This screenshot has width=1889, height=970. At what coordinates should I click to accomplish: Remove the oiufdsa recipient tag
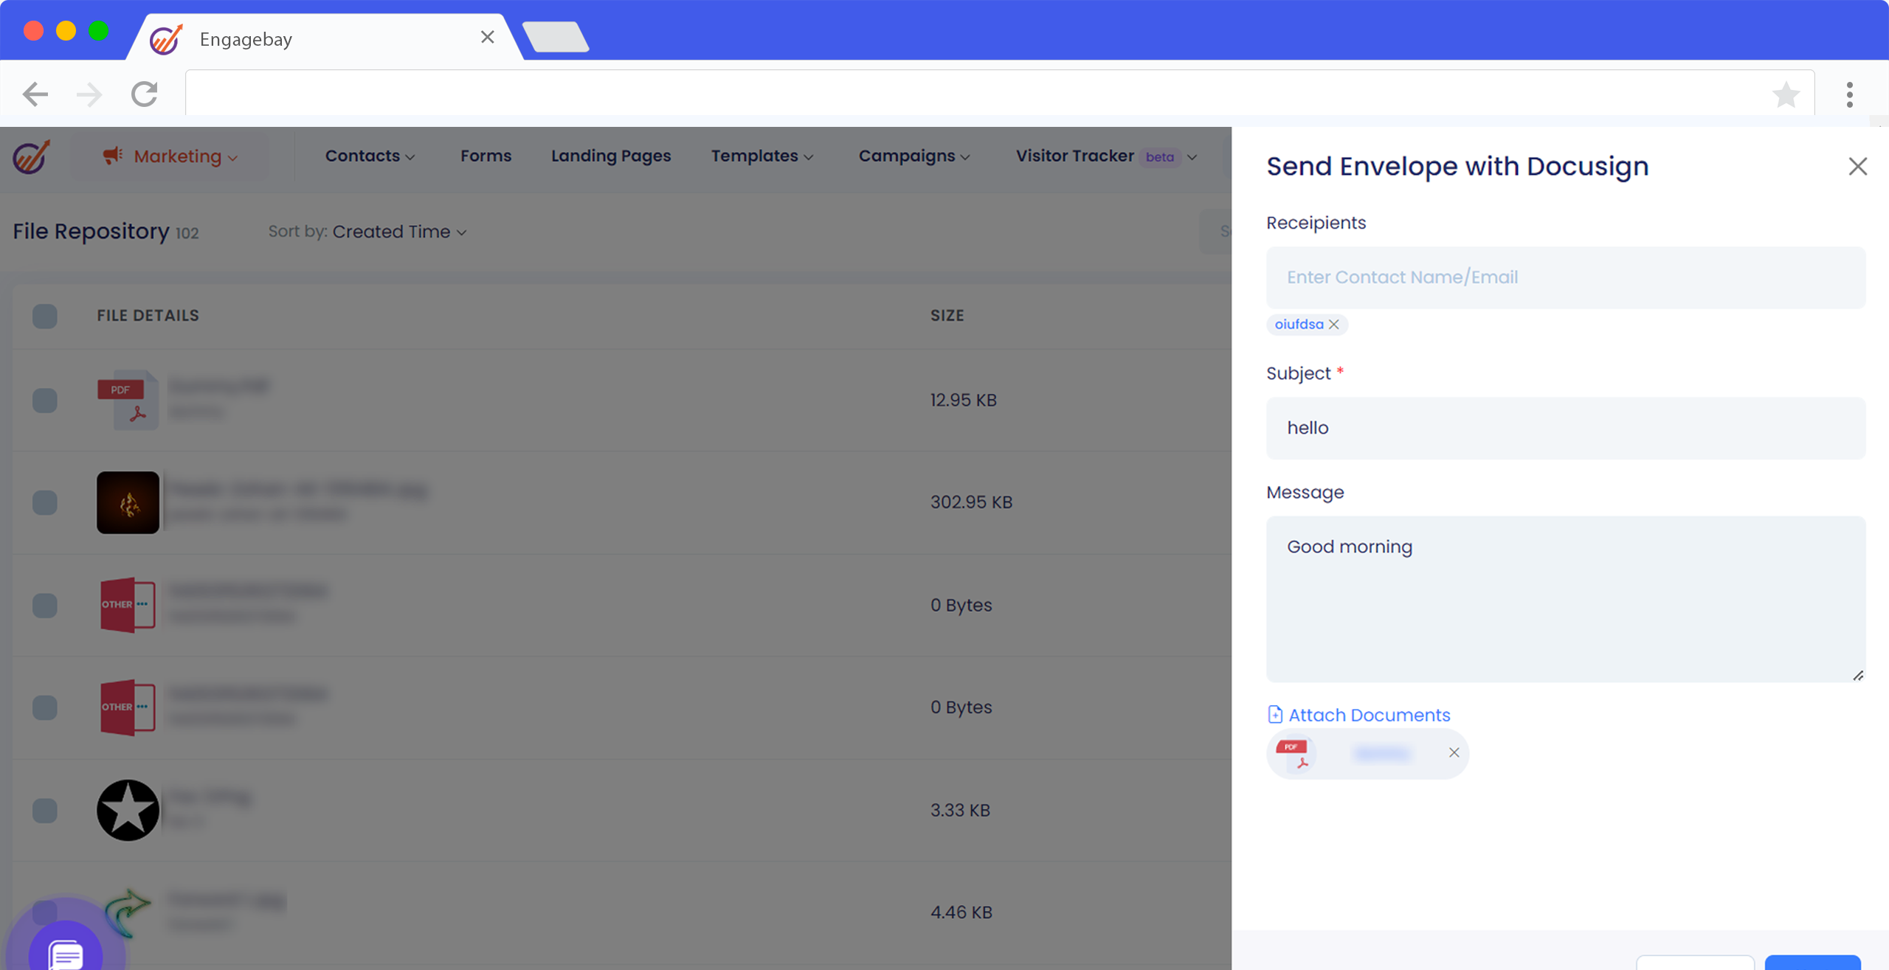tap(1334, 325)
